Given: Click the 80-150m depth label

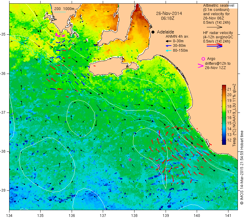Looking at the screenshot, I should [x=180, y=50].
